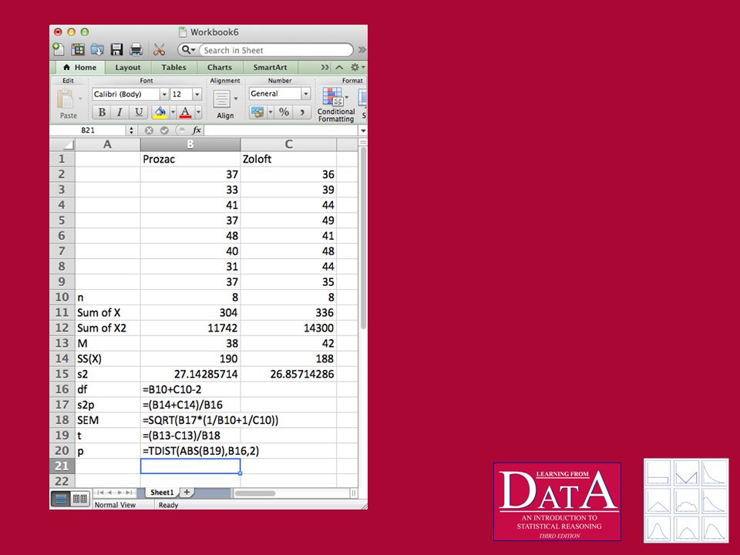The height and width of the screenshot is (555, 740).
Task: Select cell showing 27.14285714
Action: coord(190,375)
